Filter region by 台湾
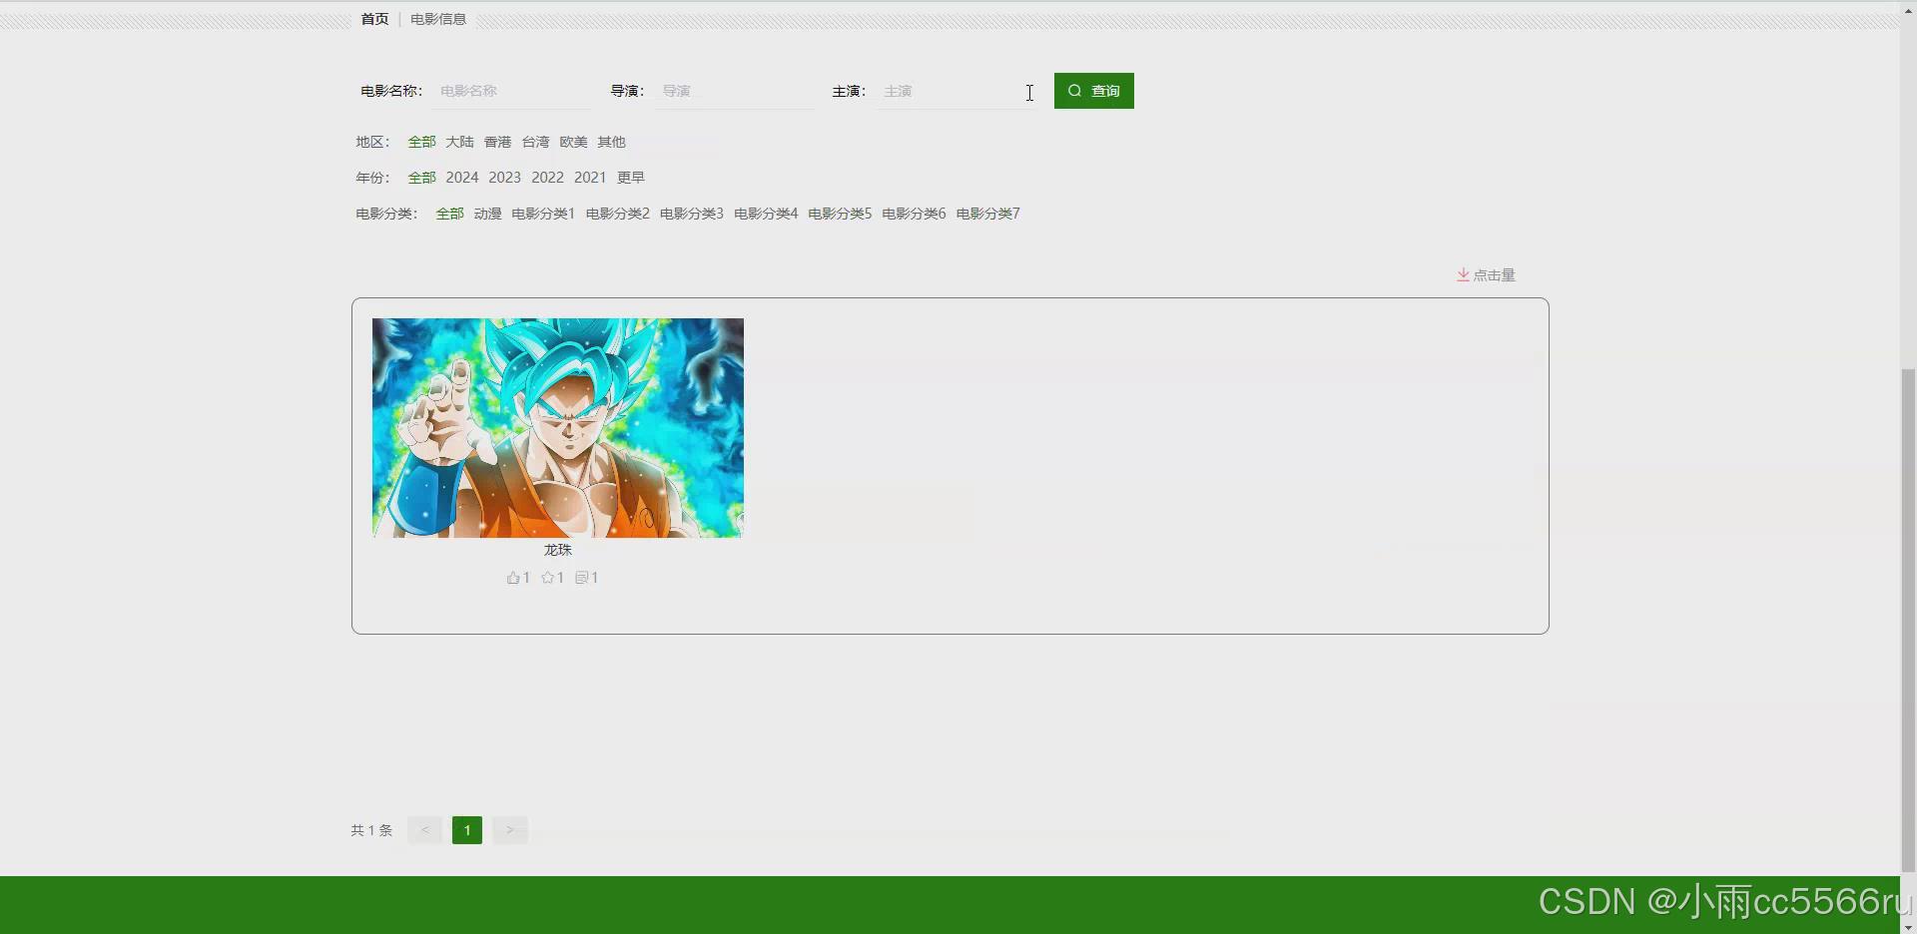Image resolution: width=1917 pixels, height=934 pixels. (x=535, y=142)
